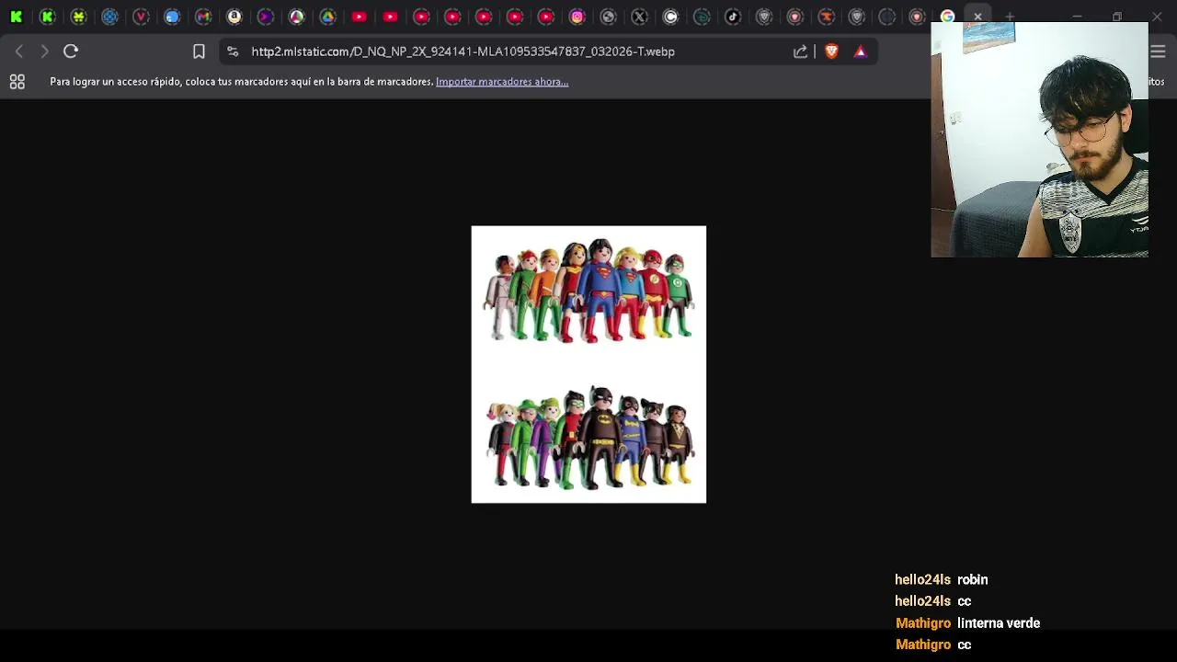This screenshot has width=1177, height=662.
Task: Switch to the TikTok tab
Action: (x=733, y=17)
